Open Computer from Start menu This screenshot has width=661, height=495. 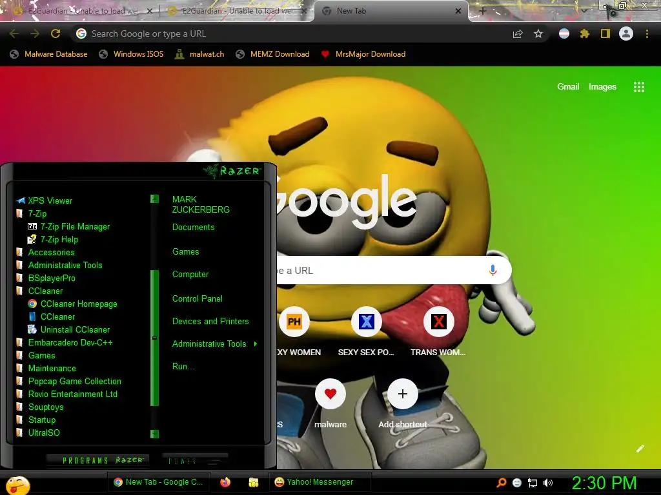coord(190,275)
